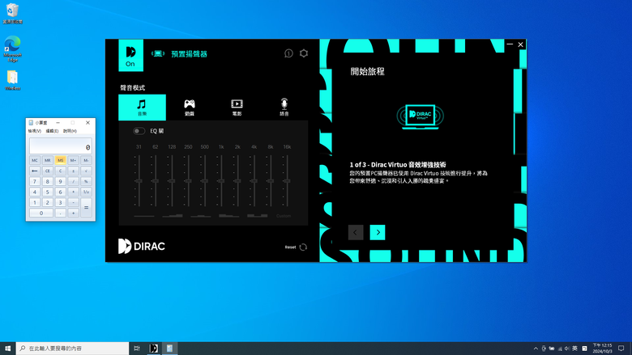The width and height of the screenshot is (632, 355).
Task: Click the C clear button in Calculator
Action: pyautogui.click(x=61, y=171)
